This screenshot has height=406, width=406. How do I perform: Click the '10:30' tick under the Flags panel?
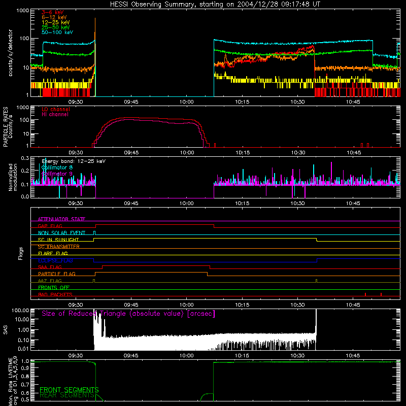298,305
